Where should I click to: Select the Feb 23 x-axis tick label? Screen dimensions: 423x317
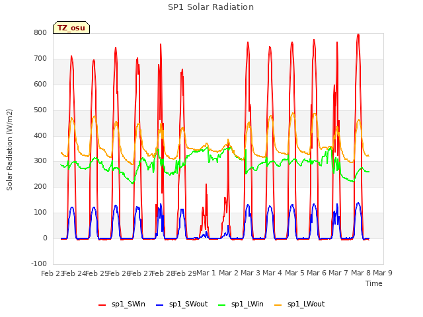click(52, 273)
